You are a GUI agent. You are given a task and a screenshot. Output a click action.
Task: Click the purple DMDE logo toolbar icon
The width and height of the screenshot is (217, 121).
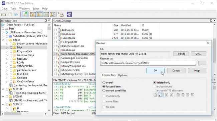point(69,14)
